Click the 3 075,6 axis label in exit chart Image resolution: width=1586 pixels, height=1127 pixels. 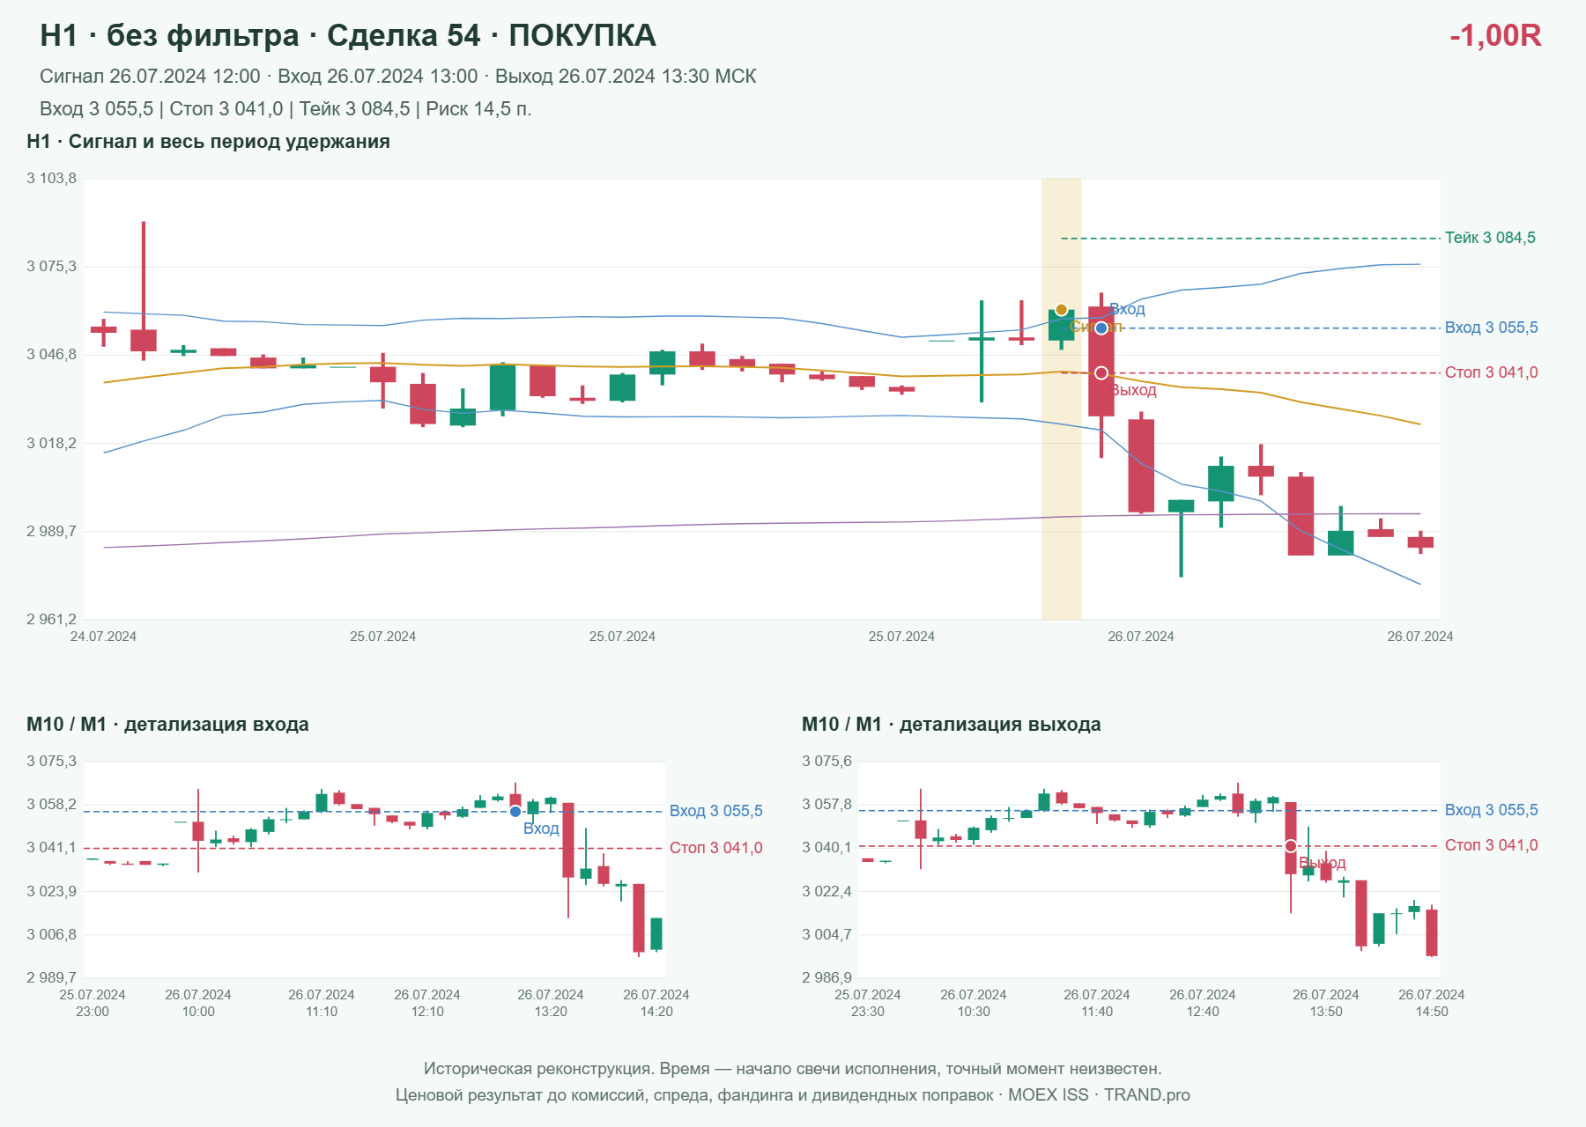[x=826, y=762]
